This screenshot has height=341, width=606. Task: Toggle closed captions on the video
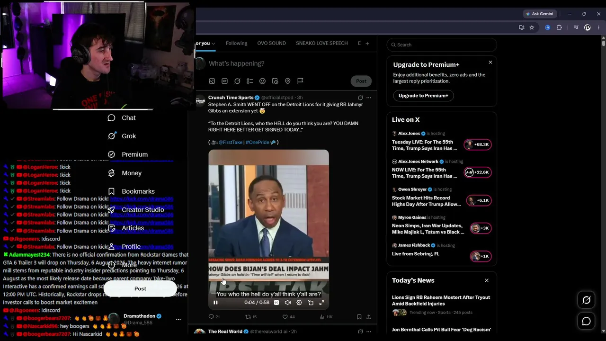pos(276,303)
